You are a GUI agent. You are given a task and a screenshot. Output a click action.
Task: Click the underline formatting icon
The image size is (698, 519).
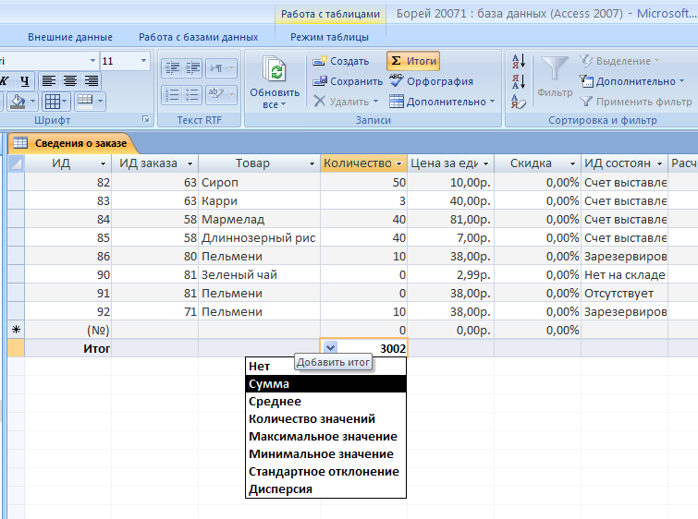click(x=25, y=81)
